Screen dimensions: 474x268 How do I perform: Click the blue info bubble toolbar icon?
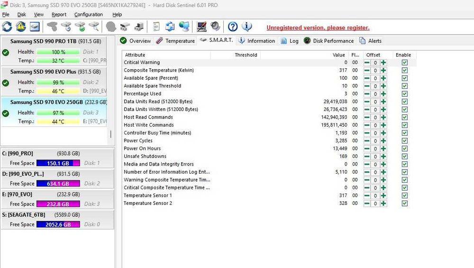tap(246, 27)
